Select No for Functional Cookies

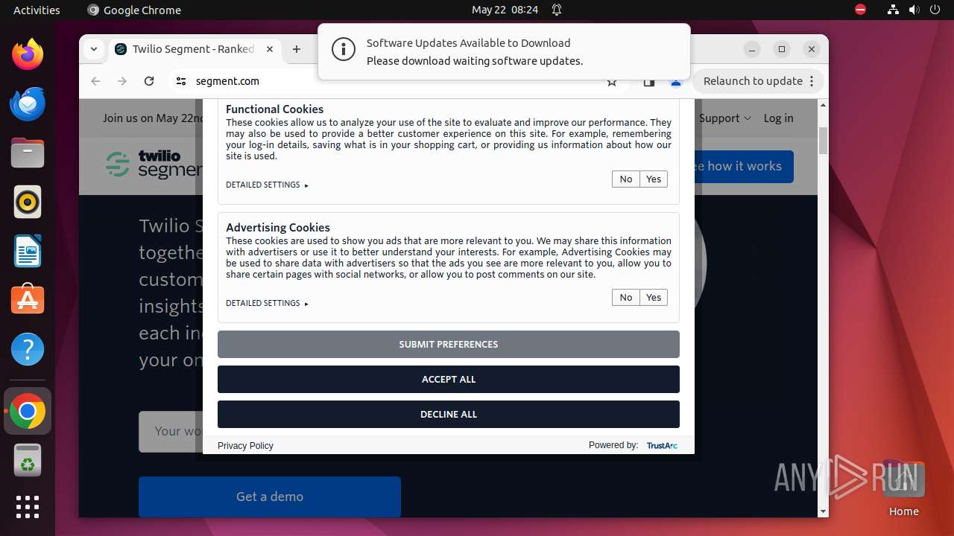click(x=626, y=179)
